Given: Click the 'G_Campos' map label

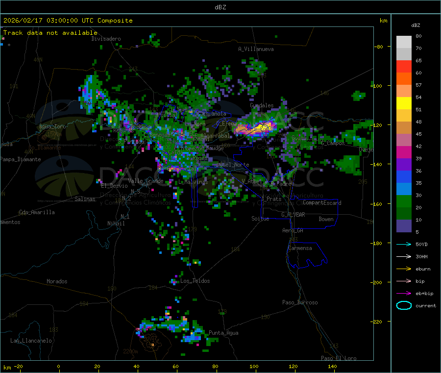Looking at the screenshot, I should tap(333, 143).
